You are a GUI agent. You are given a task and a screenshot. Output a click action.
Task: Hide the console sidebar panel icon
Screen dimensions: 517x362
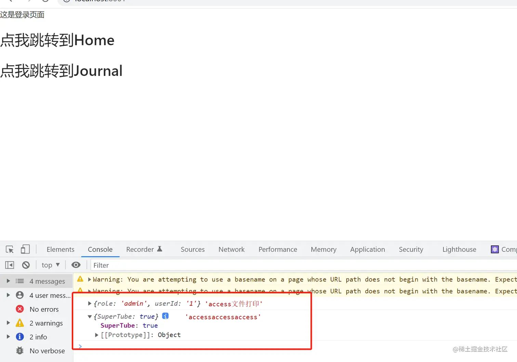10,265
